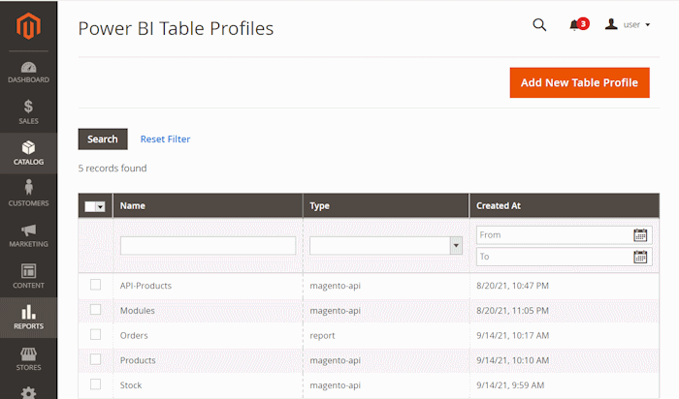Open the Created At From calendar picker

point(640,235)
